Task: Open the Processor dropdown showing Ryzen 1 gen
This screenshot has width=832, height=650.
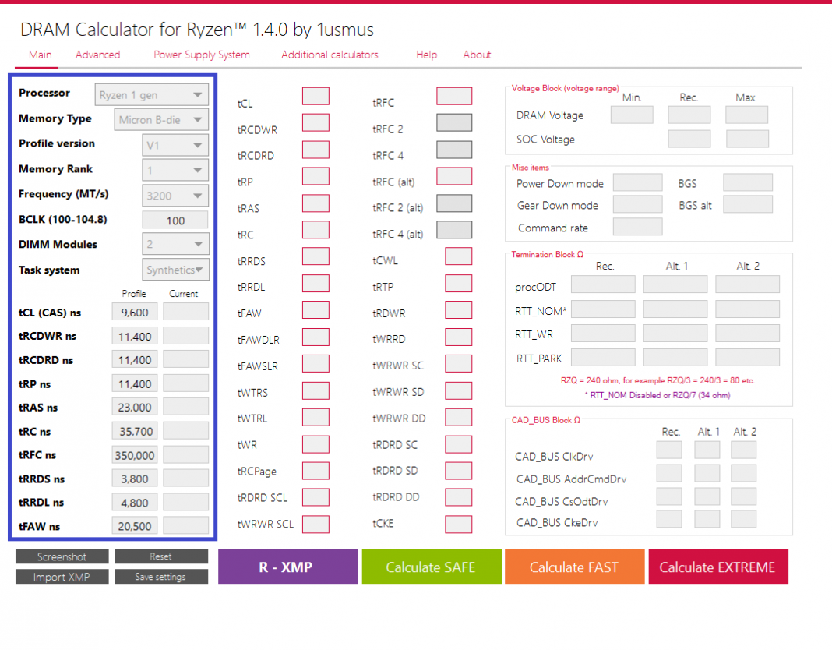Action: coord(151,94)
